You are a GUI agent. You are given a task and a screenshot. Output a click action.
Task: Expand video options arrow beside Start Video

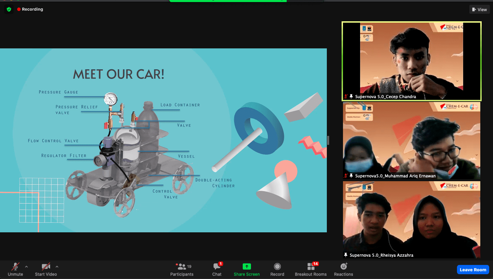pos(57,266)
